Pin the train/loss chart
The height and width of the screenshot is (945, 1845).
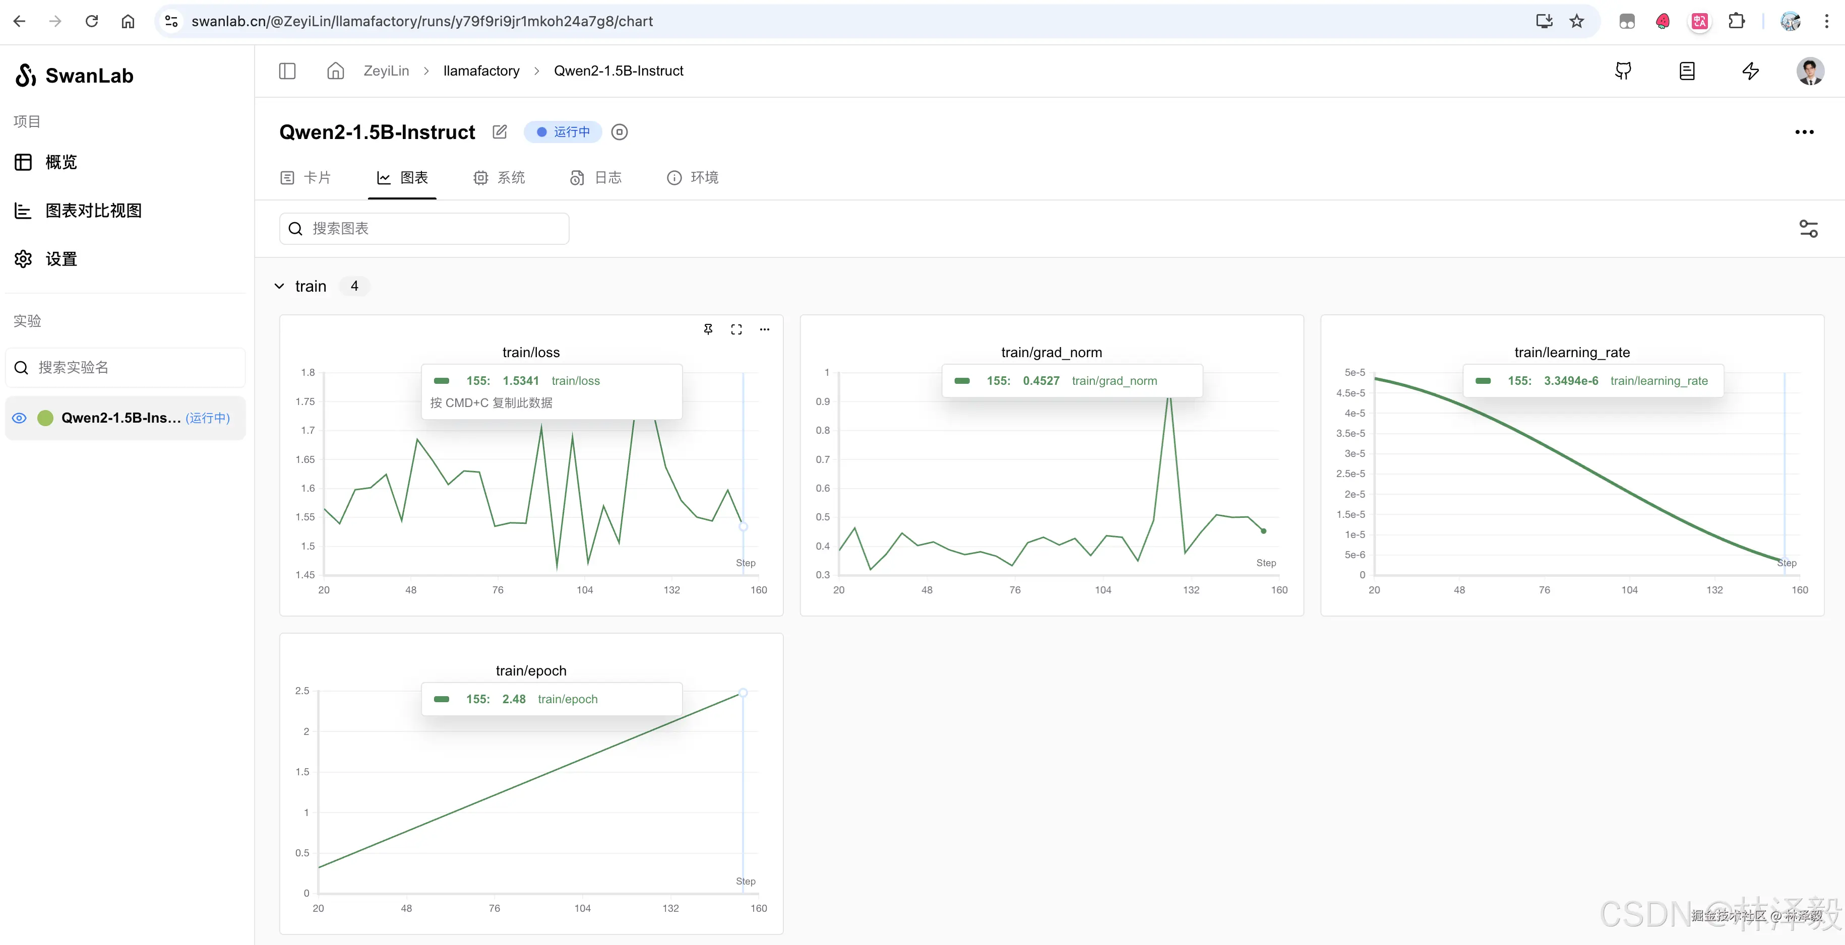click(708, 329)
